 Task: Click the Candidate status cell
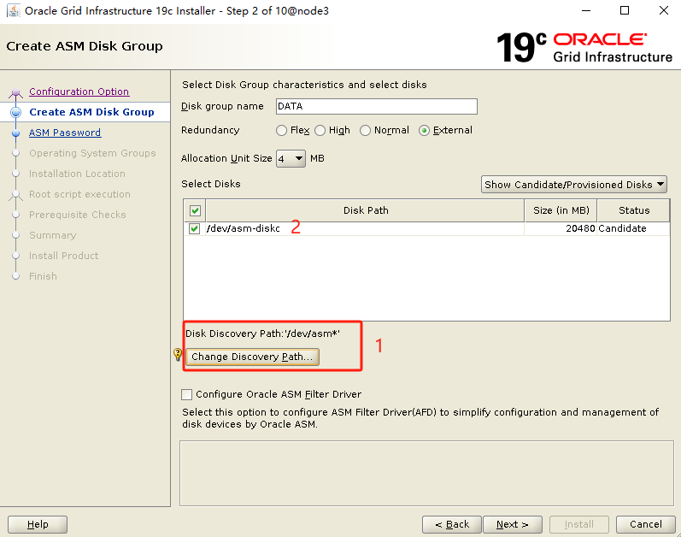pos(634,228)
